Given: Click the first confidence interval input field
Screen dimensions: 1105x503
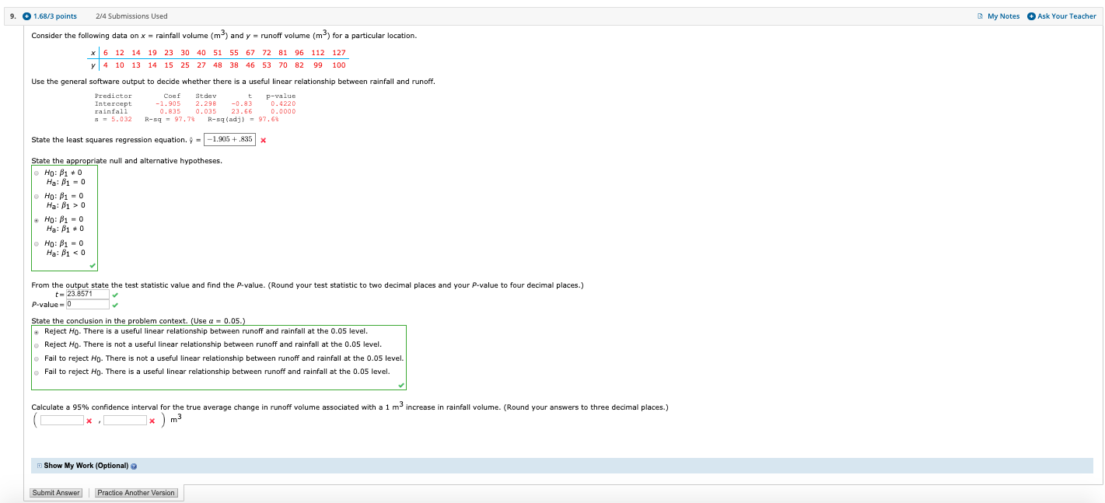Looking at the screenshot, I should click(x=62, y=419).
